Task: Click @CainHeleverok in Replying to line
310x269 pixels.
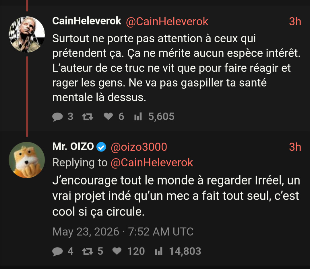Action: pyautogui.click(x=152, y=163)
